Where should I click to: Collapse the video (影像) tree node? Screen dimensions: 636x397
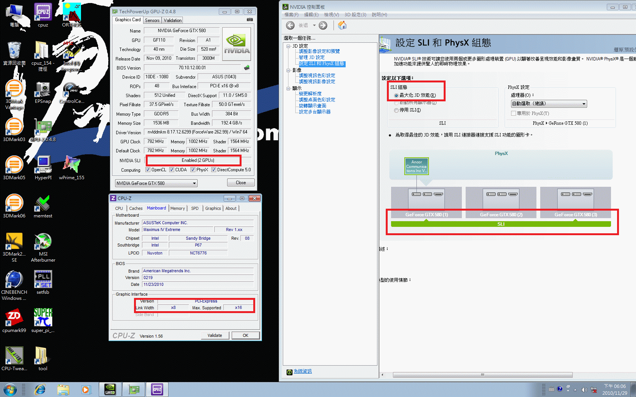(x=288, y=70)
